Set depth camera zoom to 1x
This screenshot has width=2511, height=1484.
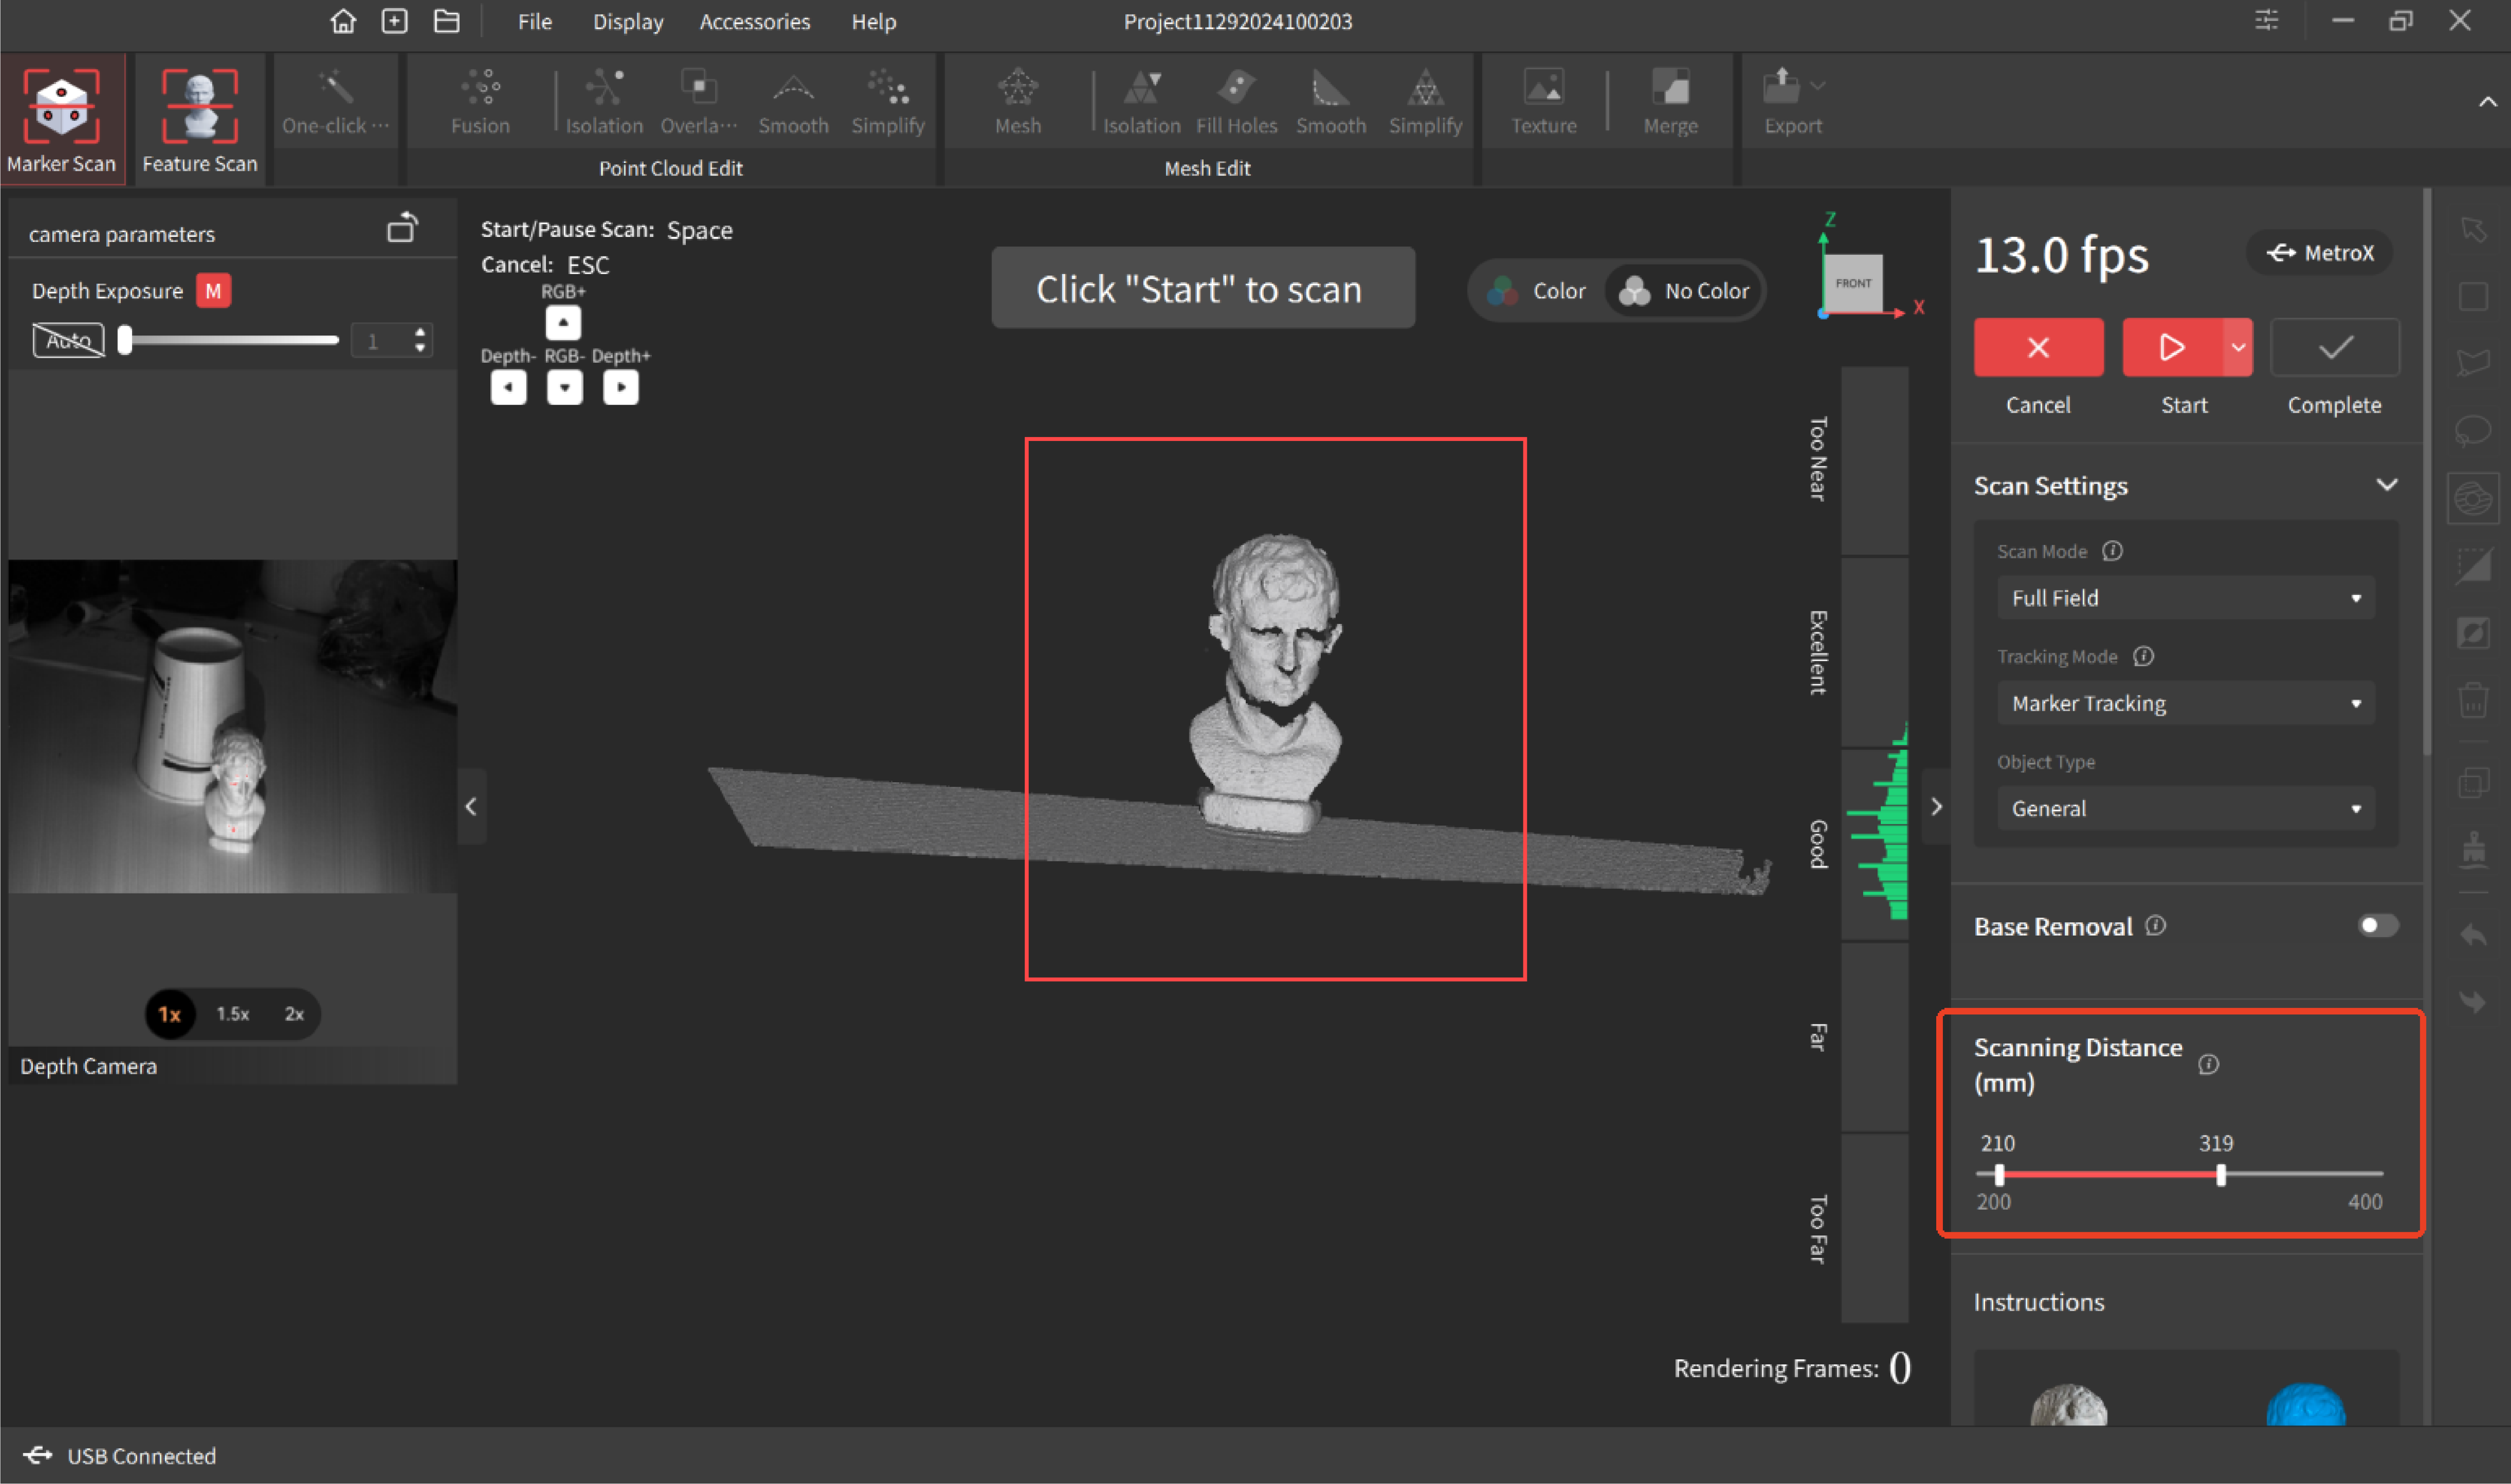pyautogui.click(x=170, y=1014)
